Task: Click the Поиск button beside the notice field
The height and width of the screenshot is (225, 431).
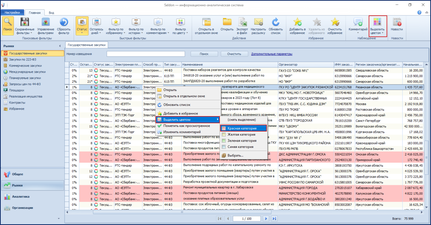Action: pyautogui.click(x=204, y=54)
